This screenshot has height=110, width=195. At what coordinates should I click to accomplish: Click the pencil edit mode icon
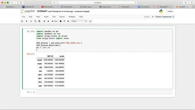[x=152, y=17]
